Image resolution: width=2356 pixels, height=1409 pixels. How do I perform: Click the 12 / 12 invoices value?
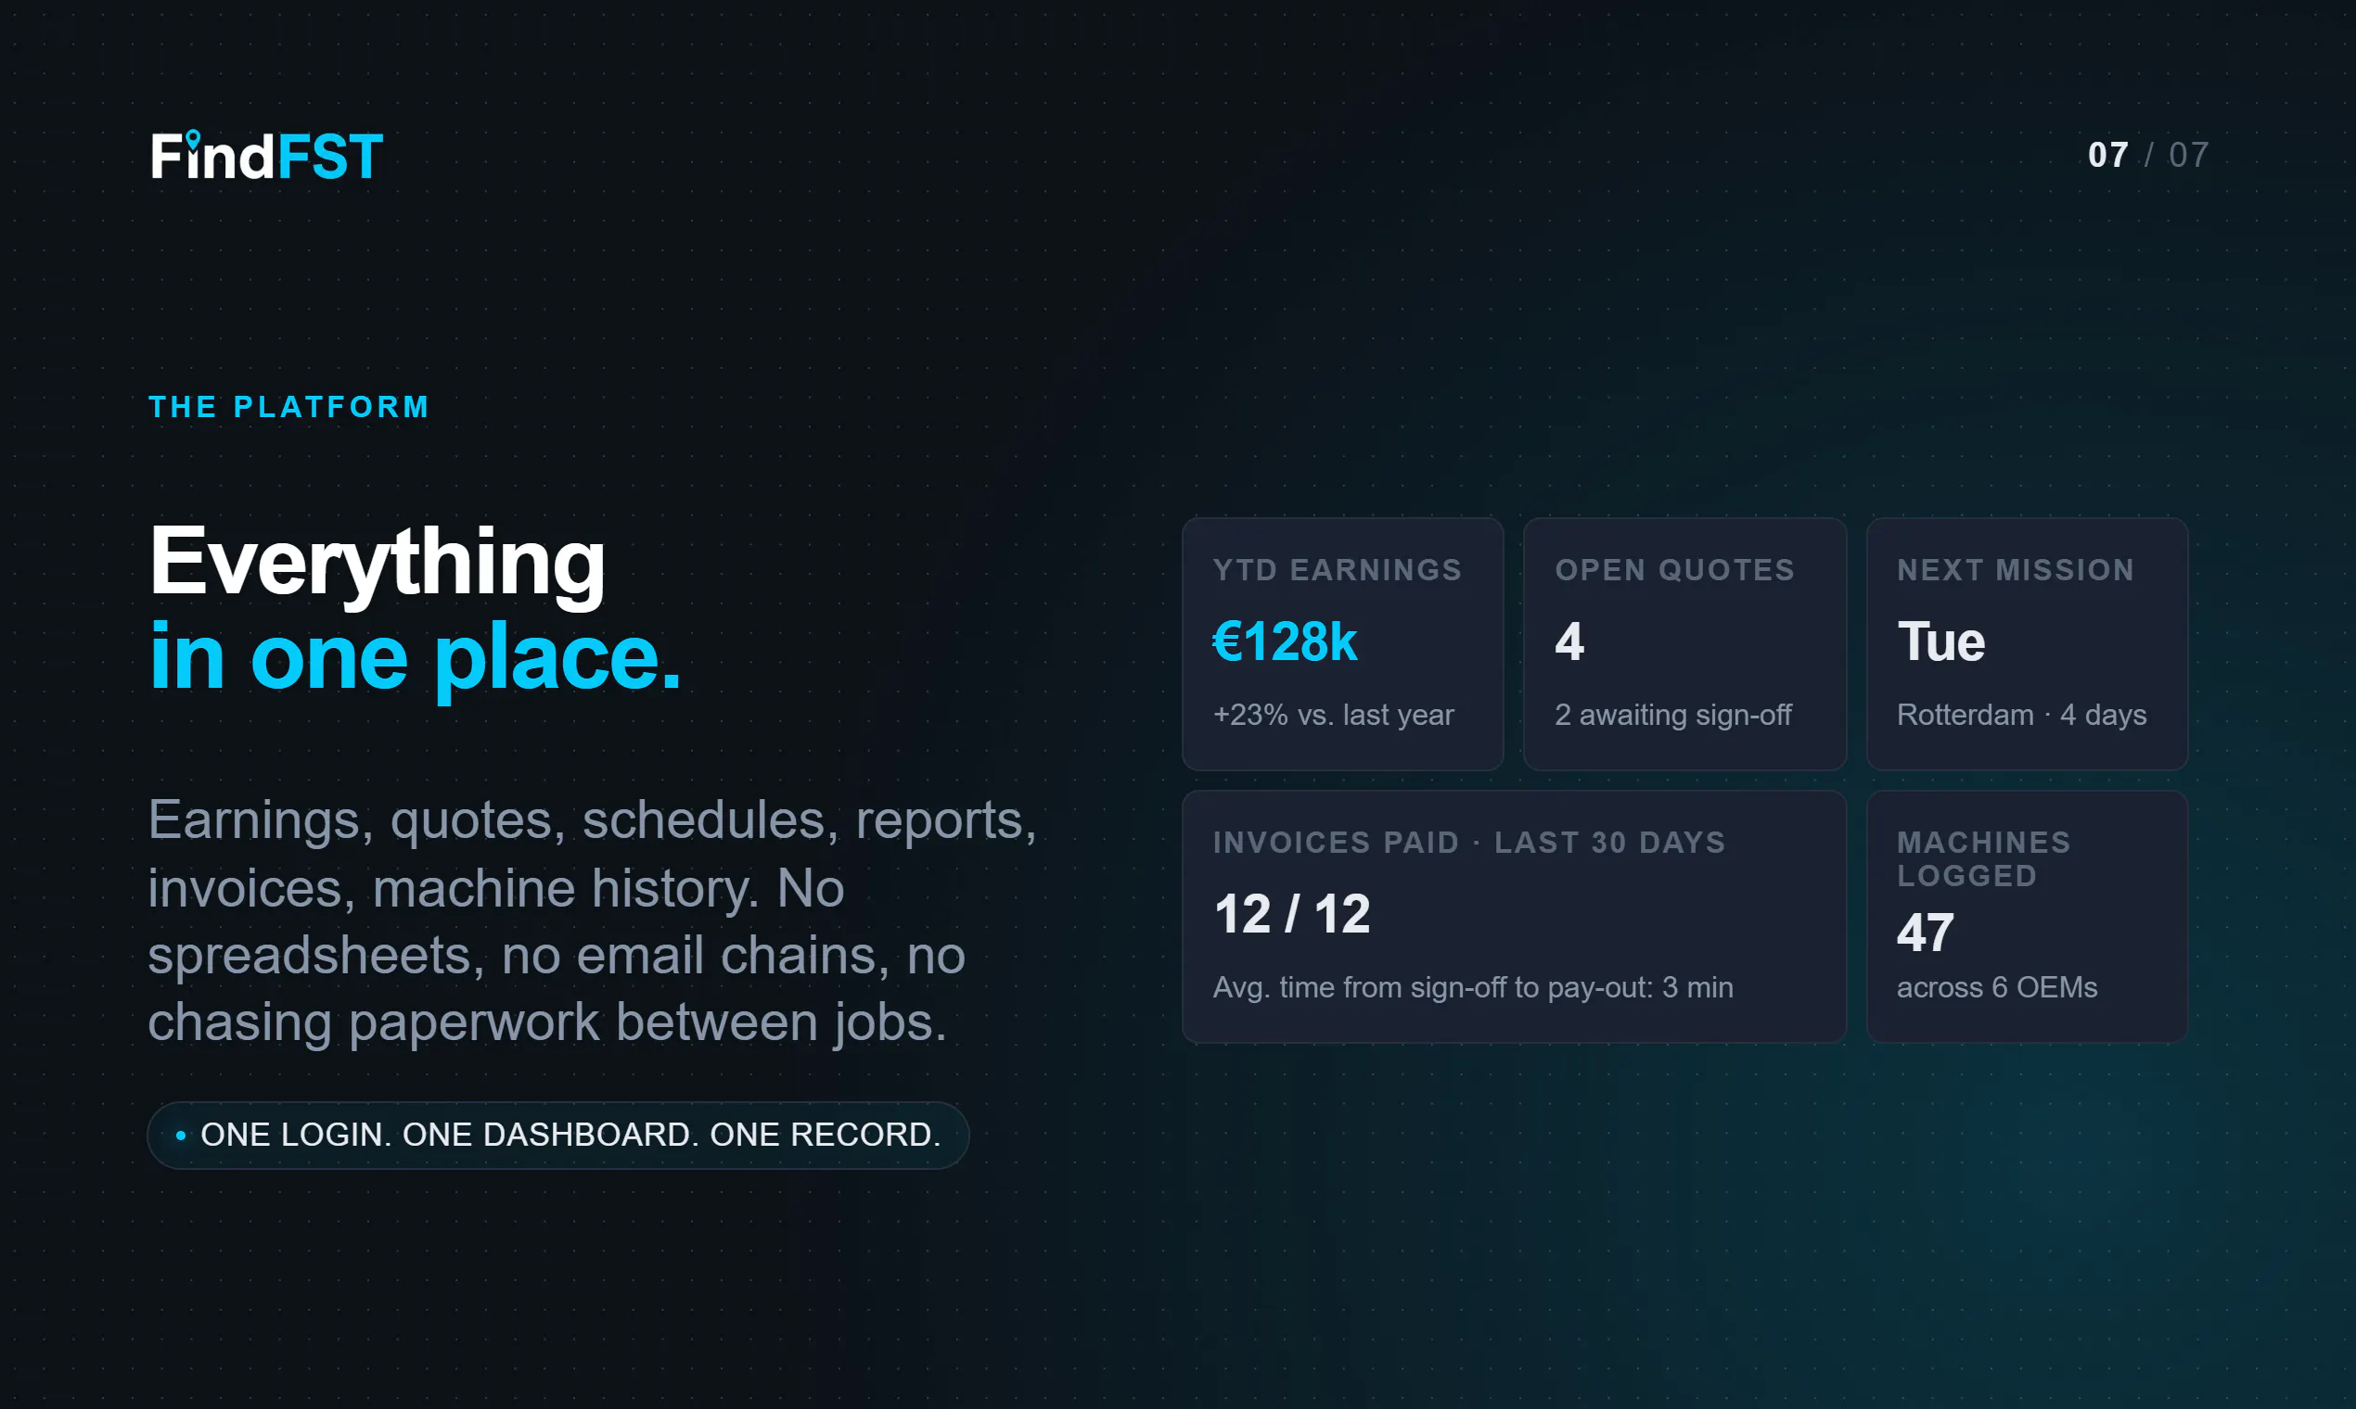(x=1292, y=914)
